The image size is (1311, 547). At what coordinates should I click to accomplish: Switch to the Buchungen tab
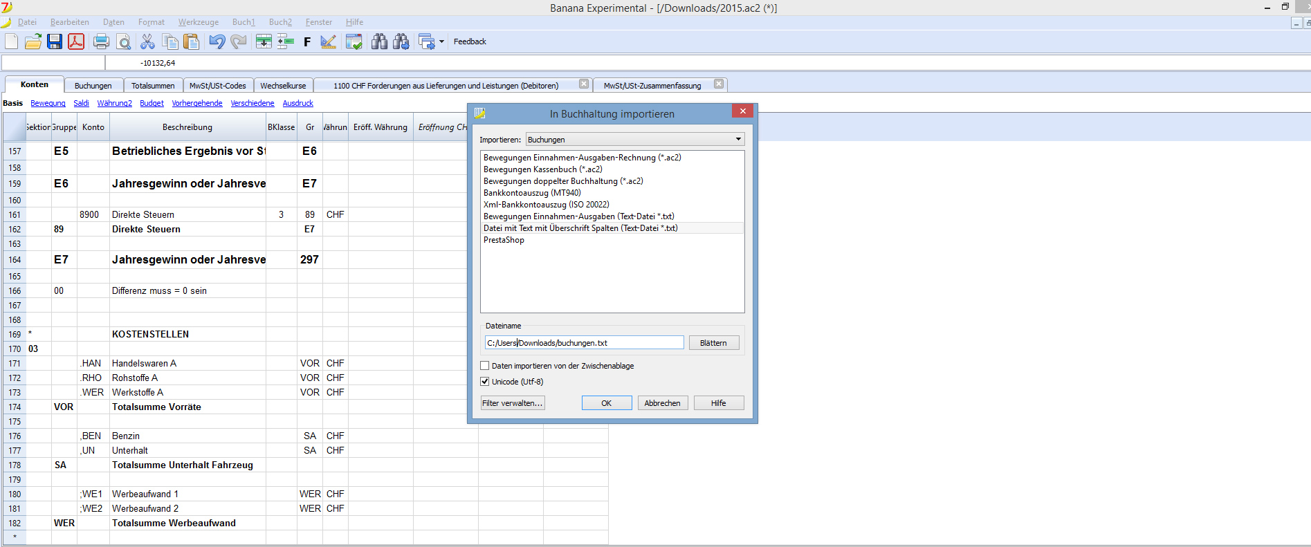(93, 86)
